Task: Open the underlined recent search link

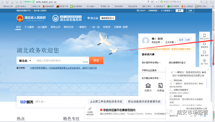Action: (63, 68)
